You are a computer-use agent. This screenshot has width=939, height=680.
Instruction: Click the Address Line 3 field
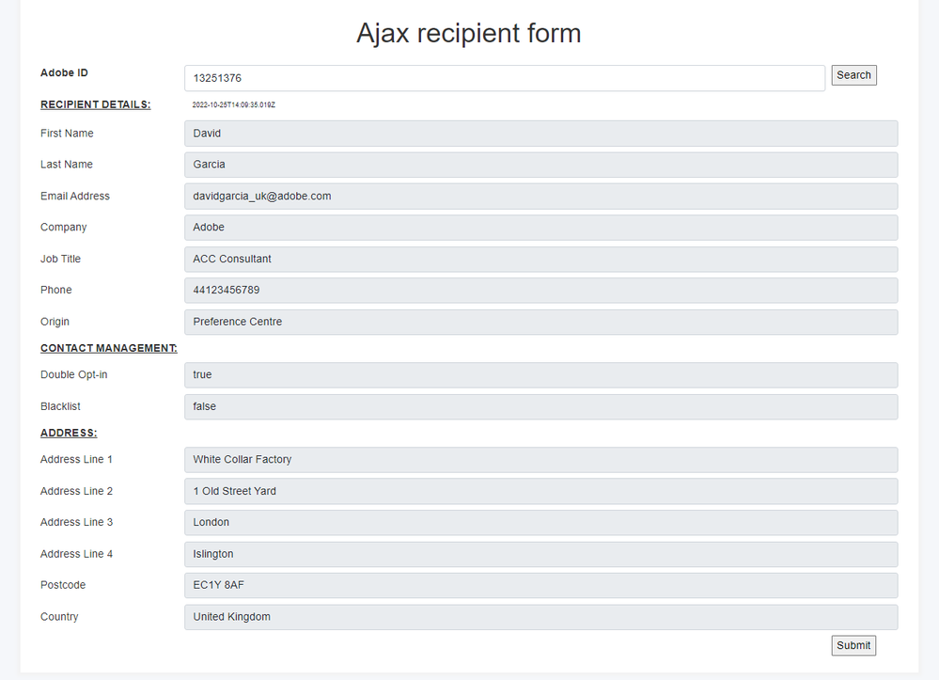coord(540,522)
